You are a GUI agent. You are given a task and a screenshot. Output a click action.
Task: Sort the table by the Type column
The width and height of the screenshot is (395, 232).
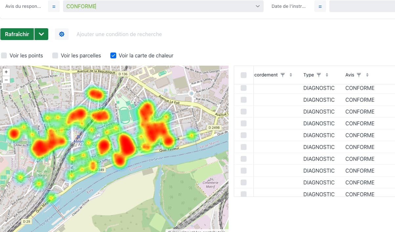[327, 75]
